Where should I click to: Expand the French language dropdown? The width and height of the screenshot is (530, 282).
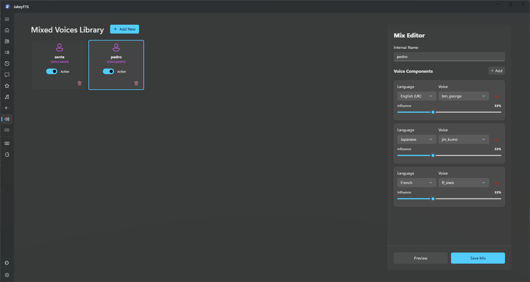(417, 183)
